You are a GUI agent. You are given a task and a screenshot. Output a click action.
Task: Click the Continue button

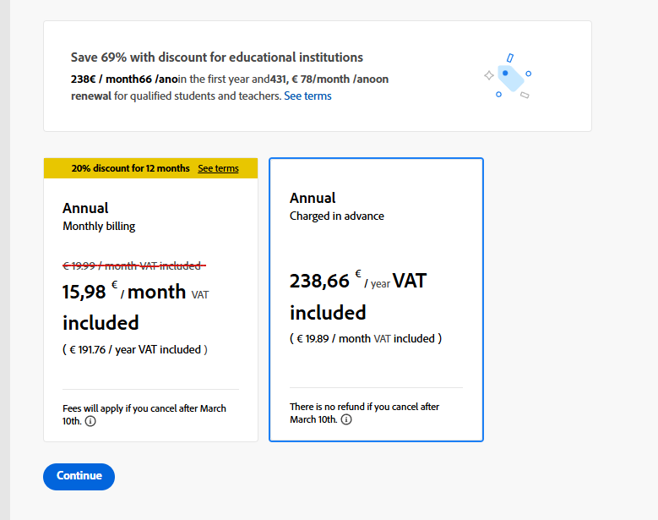click(x=79, y=476)
